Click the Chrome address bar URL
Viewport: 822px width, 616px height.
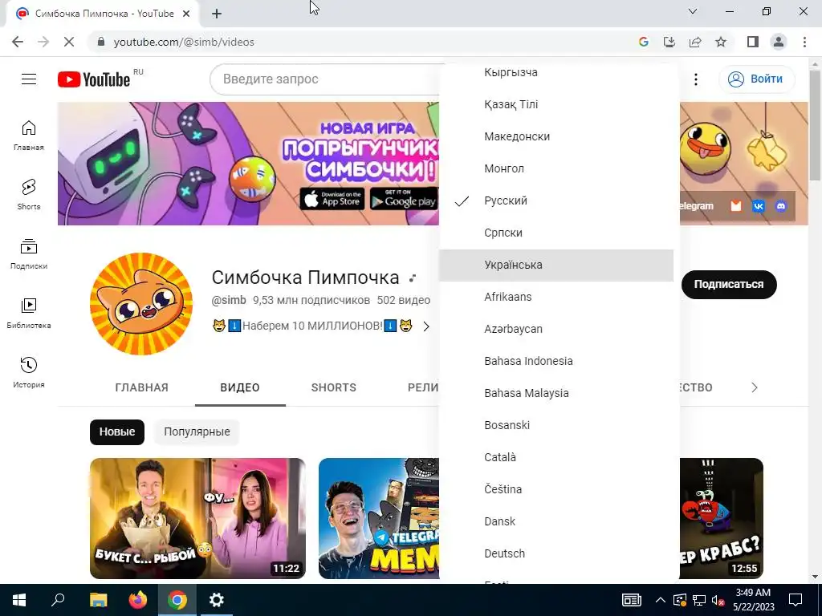[x=184, y=42]
